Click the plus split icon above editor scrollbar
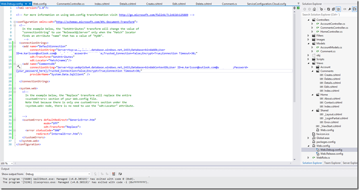The image size is (359, 190). pos(294,8)
